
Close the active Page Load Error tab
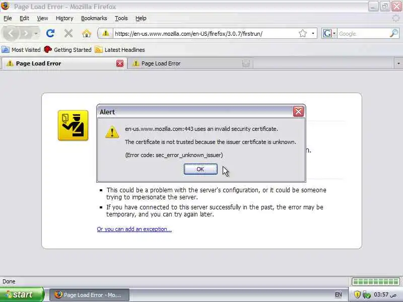click(x=120, y=63)
